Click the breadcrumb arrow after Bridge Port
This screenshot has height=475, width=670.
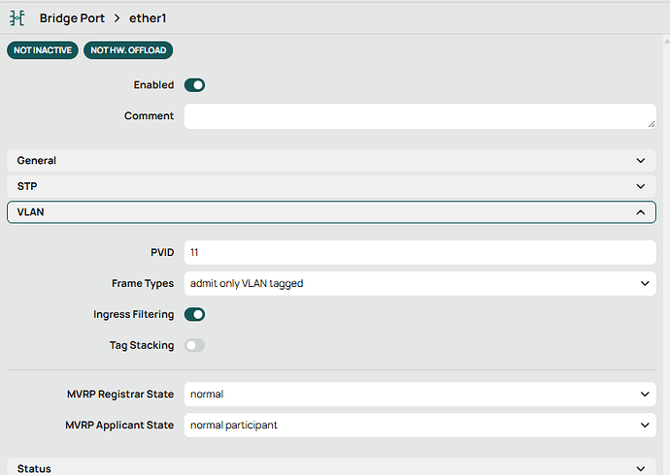(117, 18)
